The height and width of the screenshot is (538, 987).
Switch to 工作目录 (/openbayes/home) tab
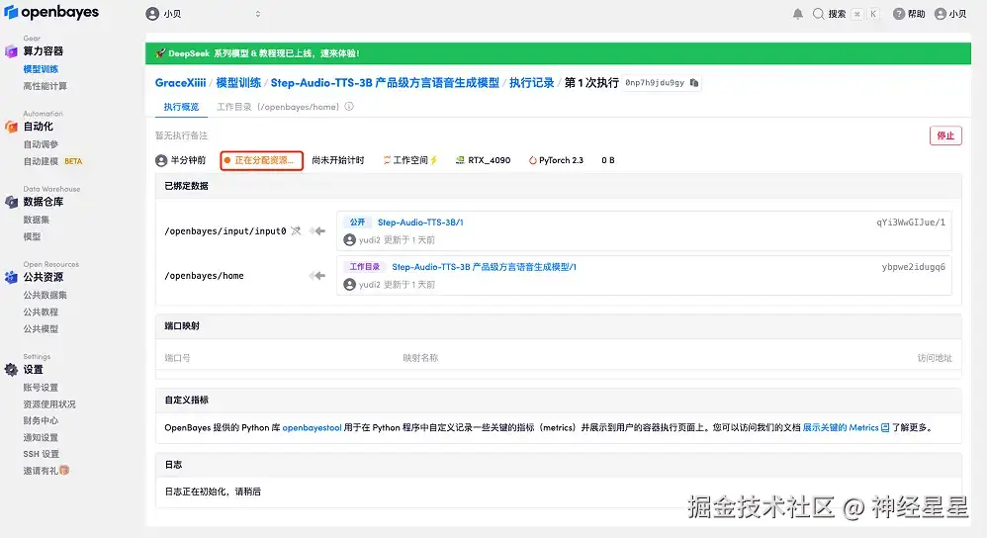click(278, 107)
